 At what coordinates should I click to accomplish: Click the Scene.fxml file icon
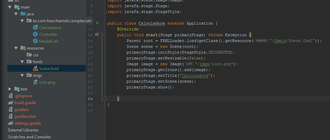coord(36,69)
